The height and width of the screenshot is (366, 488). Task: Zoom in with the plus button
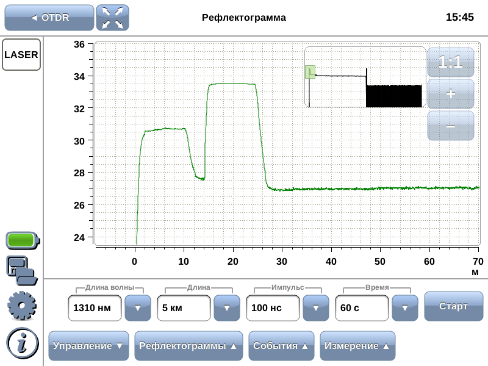point(451,94)
